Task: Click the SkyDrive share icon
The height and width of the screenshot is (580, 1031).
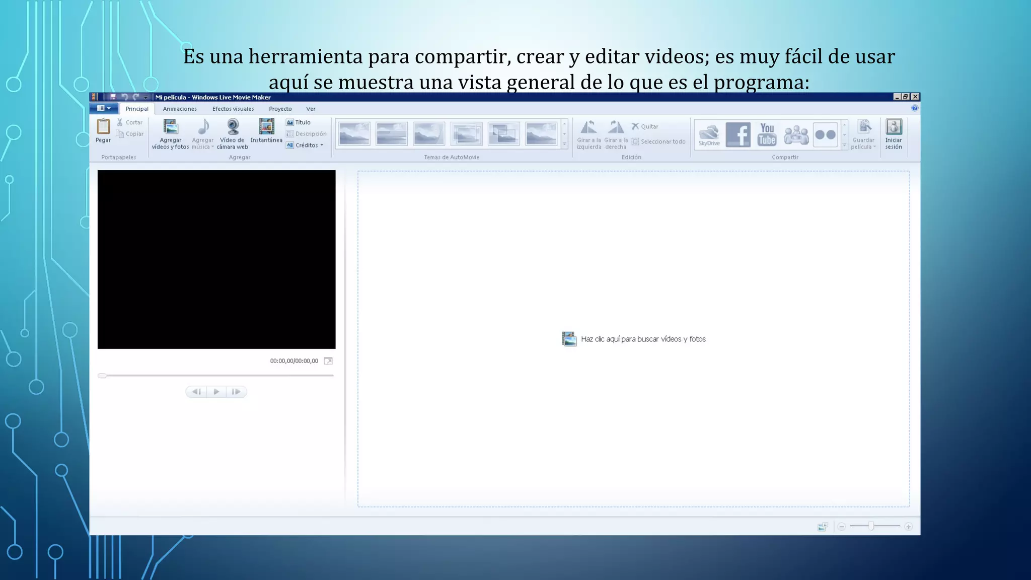Action: tap(709, 134)
